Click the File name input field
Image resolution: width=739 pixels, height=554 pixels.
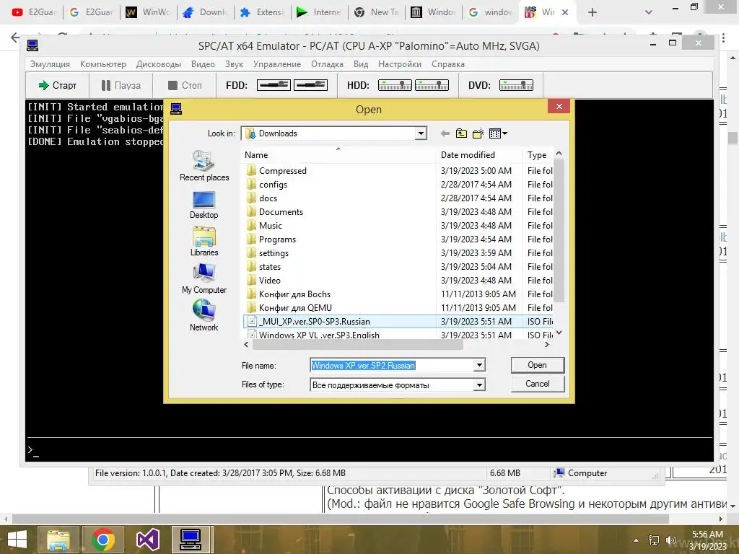tap(392, 365)
